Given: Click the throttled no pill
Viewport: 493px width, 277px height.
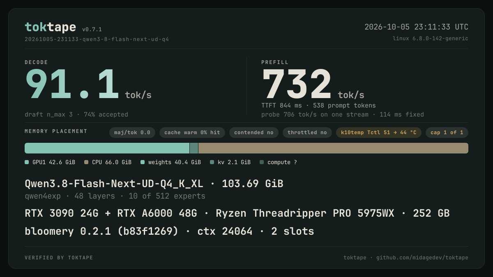Looking at the screenshot, I should pyautogui.click(x=307, y=133).
